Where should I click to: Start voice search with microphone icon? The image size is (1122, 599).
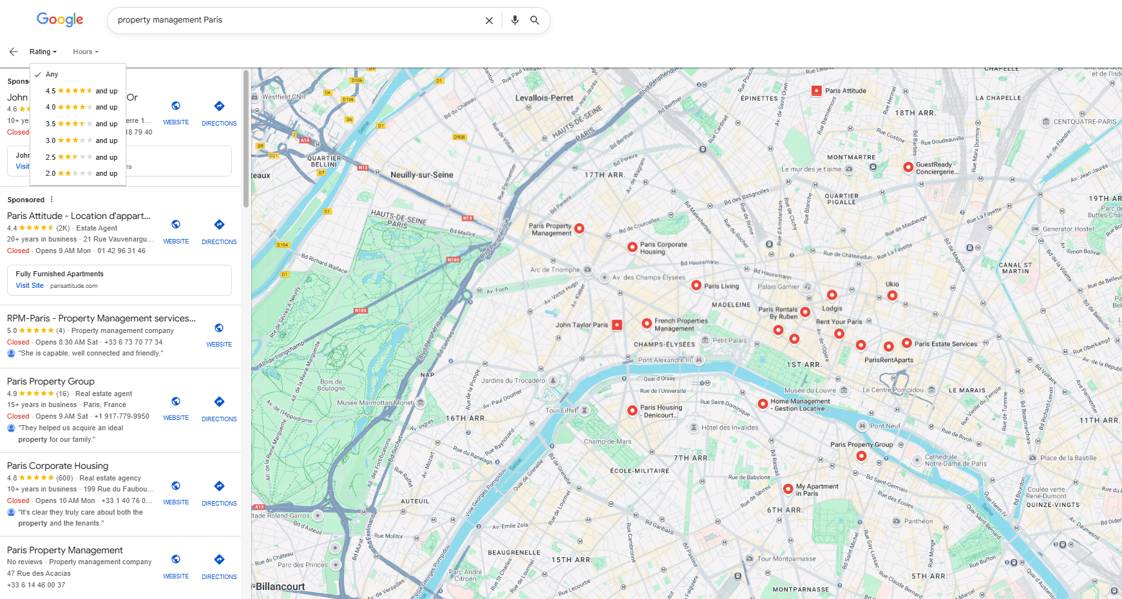coord(515,20)
